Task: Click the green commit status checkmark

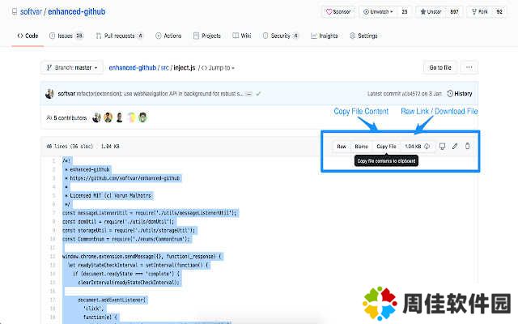Action: coord(258,93)
